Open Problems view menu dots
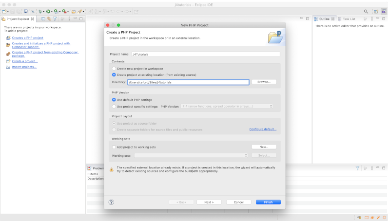The image size is (390, 221). [x=372, y=168]
